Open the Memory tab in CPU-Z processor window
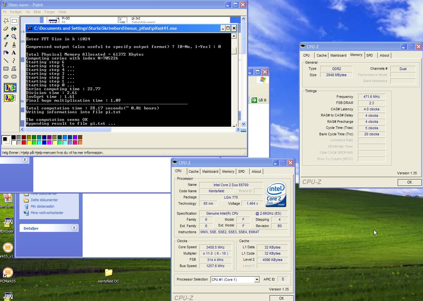The width and height of the screenshot is (423, 301). (228, 171)
